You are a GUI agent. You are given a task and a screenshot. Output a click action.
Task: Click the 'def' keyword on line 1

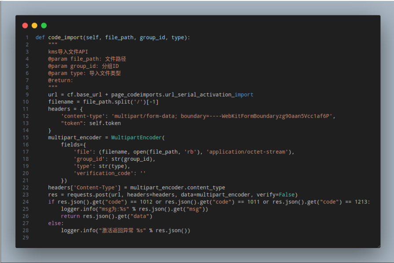coord(40,37)
